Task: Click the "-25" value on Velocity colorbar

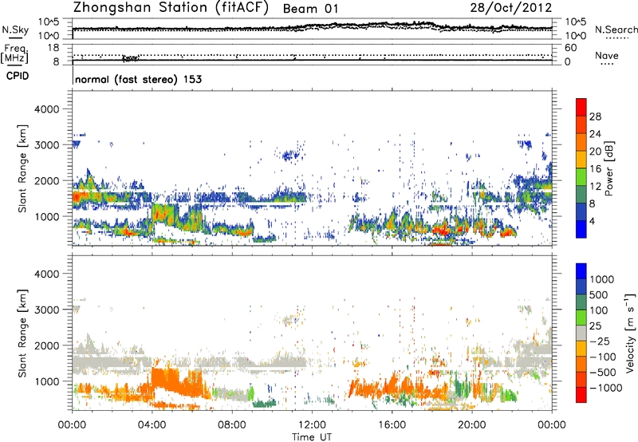Action: 601,341
